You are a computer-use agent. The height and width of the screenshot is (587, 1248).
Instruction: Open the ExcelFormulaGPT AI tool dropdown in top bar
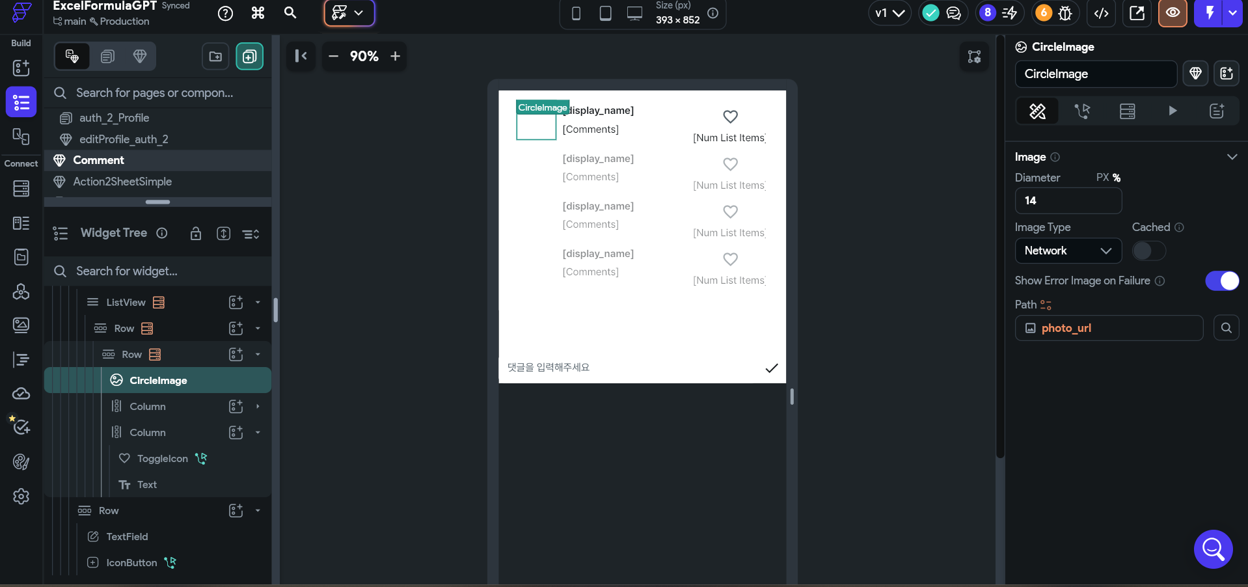[349, 13]
